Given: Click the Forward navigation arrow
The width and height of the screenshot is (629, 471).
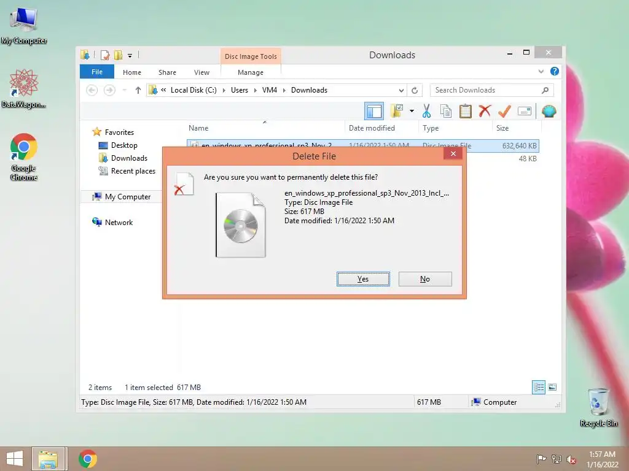Looking at the screenshot, I should coord(109,90).
